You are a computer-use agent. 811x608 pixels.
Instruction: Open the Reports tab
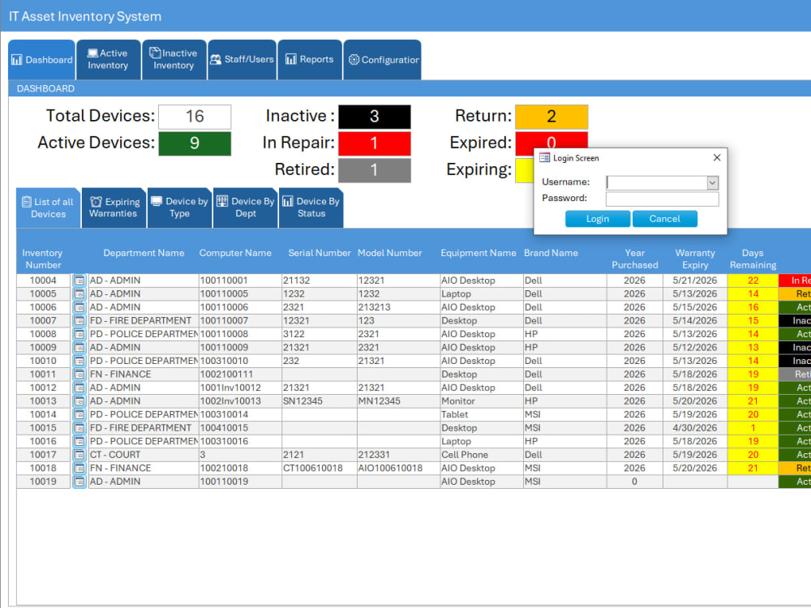[x=309, y=59]
